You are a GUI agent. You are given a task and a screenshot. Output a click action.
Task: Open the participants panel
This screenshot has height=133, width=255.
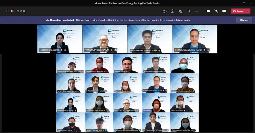pyautogui.click(x=164, y=11)
